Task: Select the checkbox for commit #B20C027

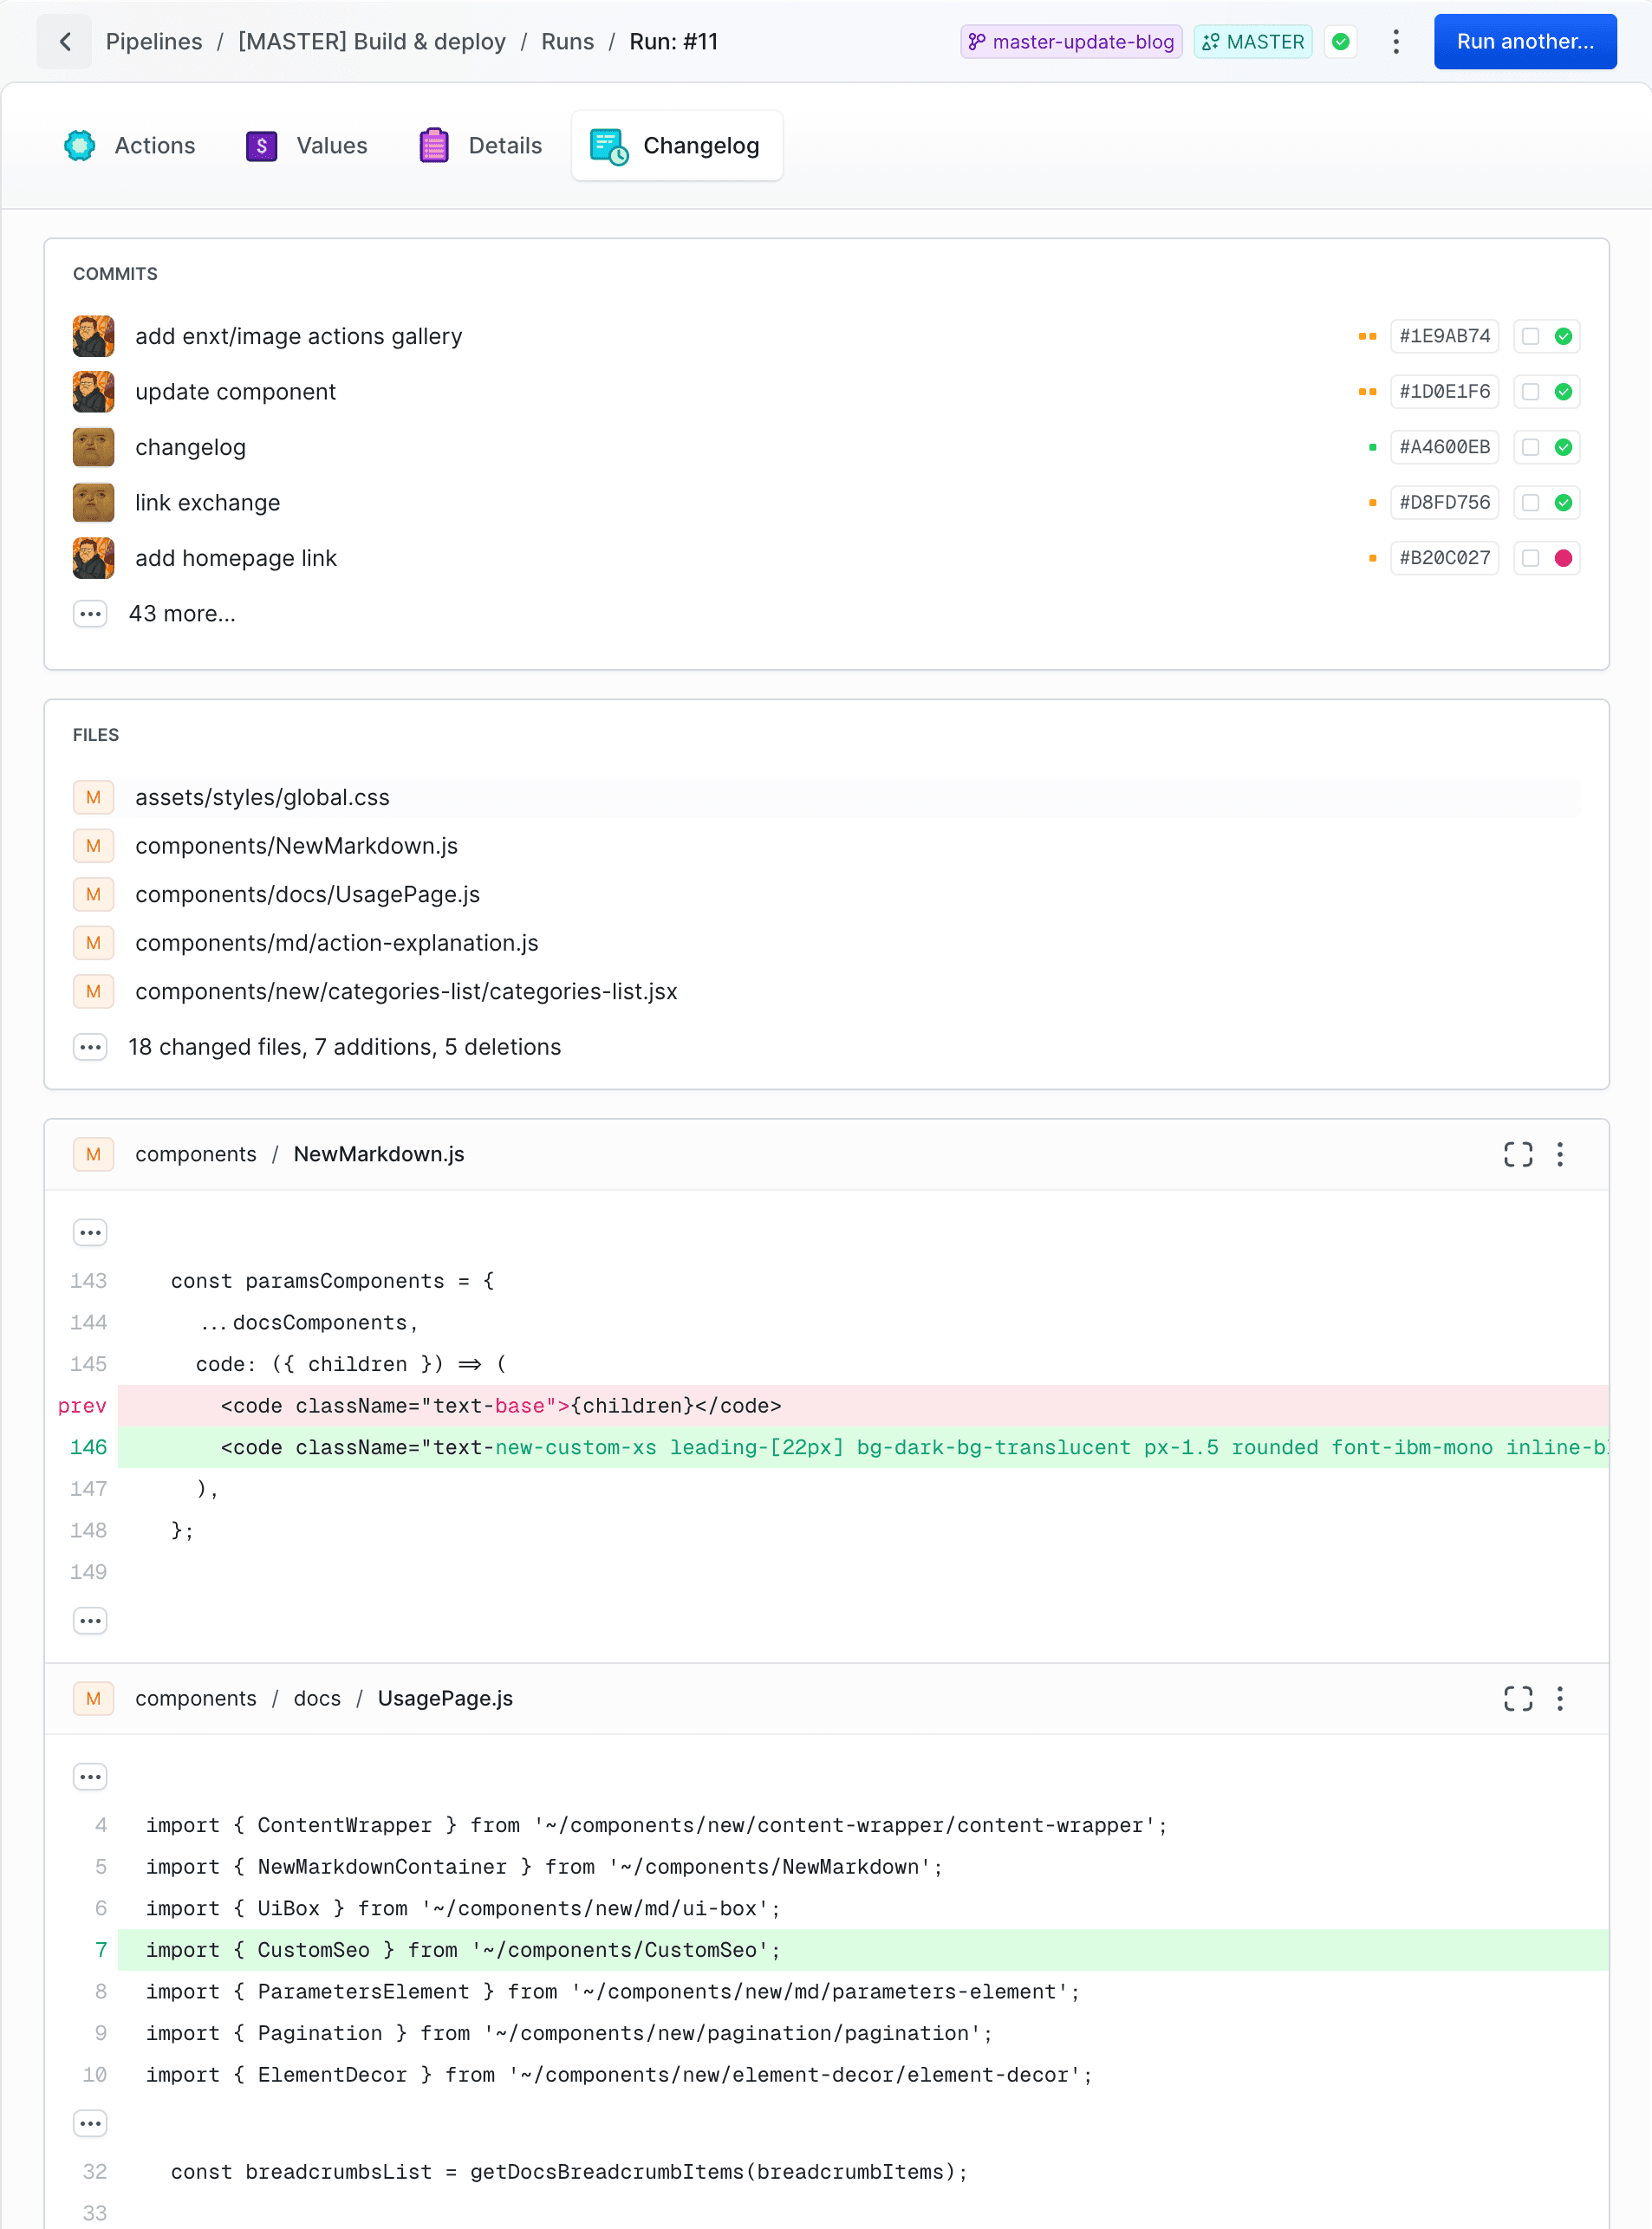Action: click(x=1530, y=558)
